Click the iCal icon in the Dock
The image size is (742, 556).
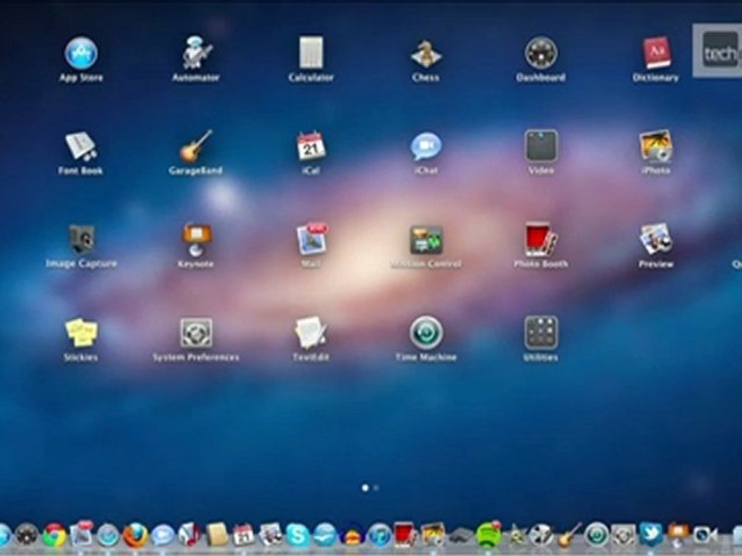pos(243,536)
